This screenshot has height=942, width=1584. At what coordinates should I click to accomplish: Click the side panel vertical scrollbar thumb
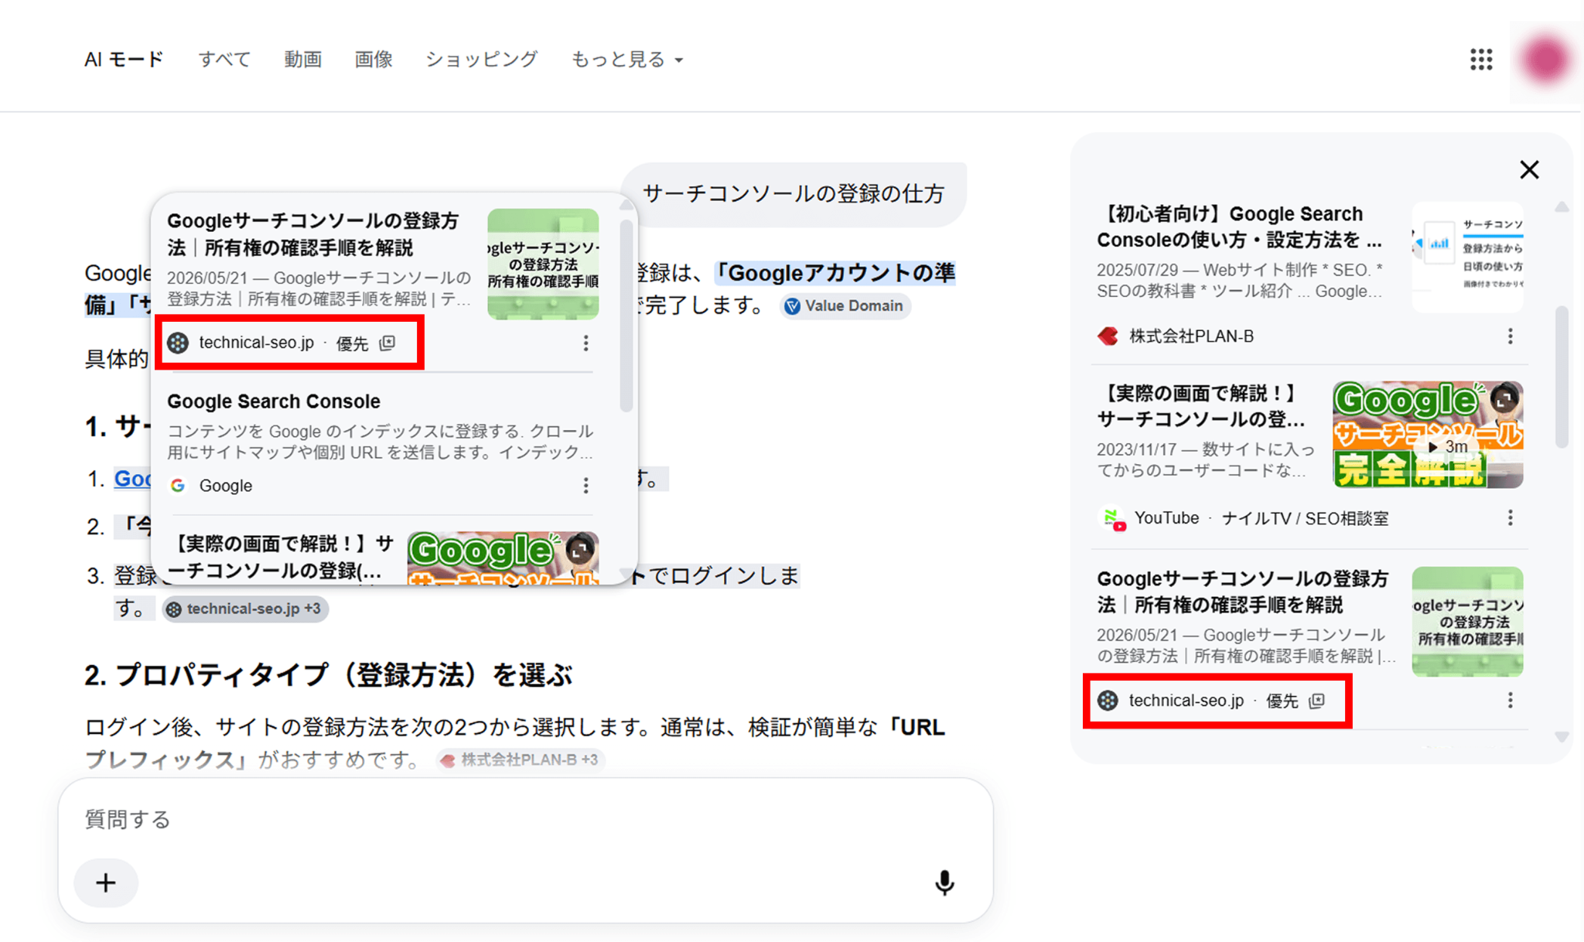1562,377
